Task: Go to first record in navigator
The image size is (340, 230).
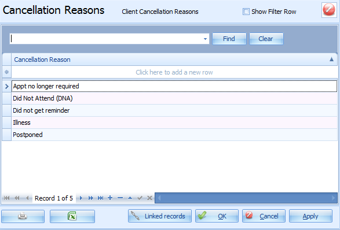Action: tap(6, 198)
